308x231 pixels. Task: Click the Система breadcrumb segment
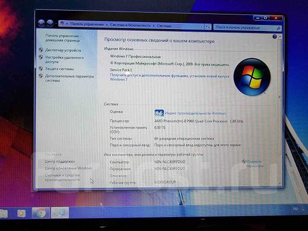coord(164,26)
